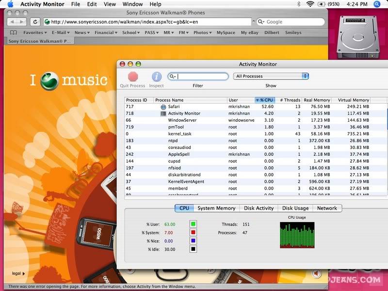Viewport: 388px width, 291px height.
Task: Open the Window menu
Action: click(x=132, y=4)
